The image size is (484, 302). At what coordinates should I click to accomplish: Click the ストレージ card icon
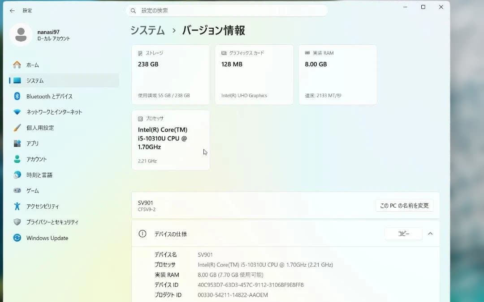[x=140, y=53]
